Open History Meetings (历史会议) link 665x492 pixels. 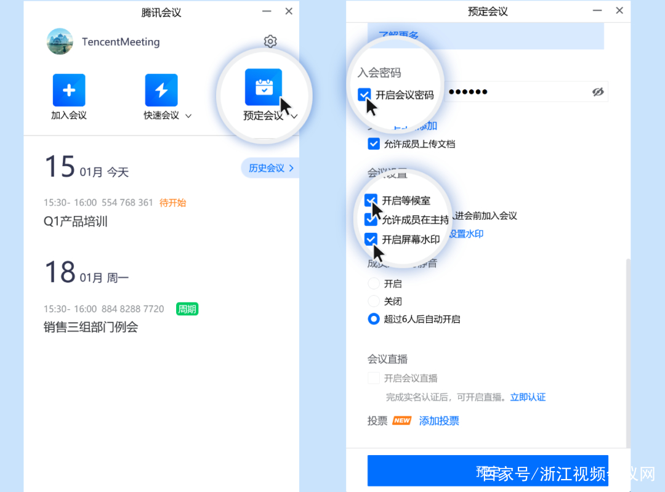point(270,168)
